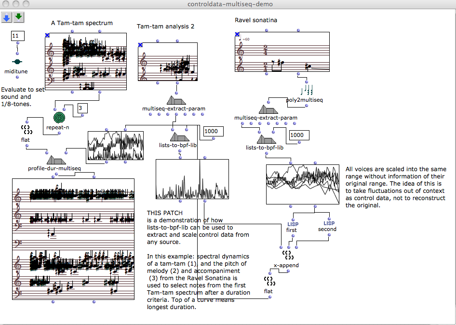
Task: Select the green spiral repeat-n icon
Action: 59,117
